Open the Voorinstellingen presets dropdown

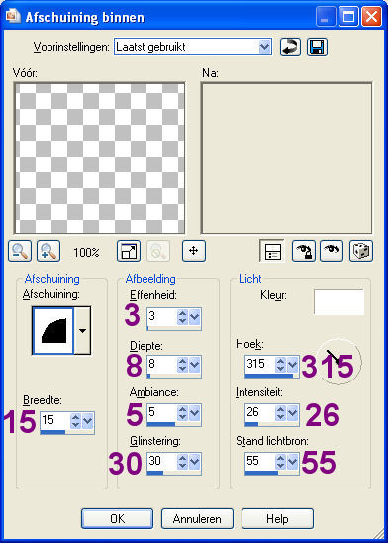point(264,47)
